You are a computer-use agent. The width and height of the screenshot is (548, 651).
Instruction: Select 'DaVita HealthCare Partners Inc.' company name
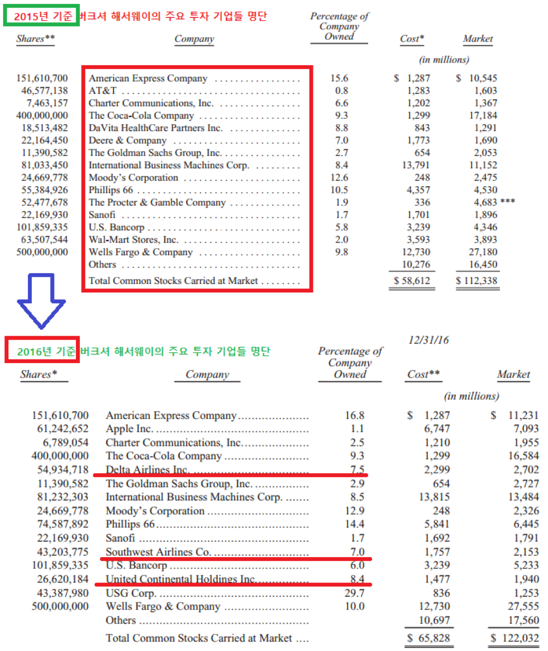click(x=155, y=128)
